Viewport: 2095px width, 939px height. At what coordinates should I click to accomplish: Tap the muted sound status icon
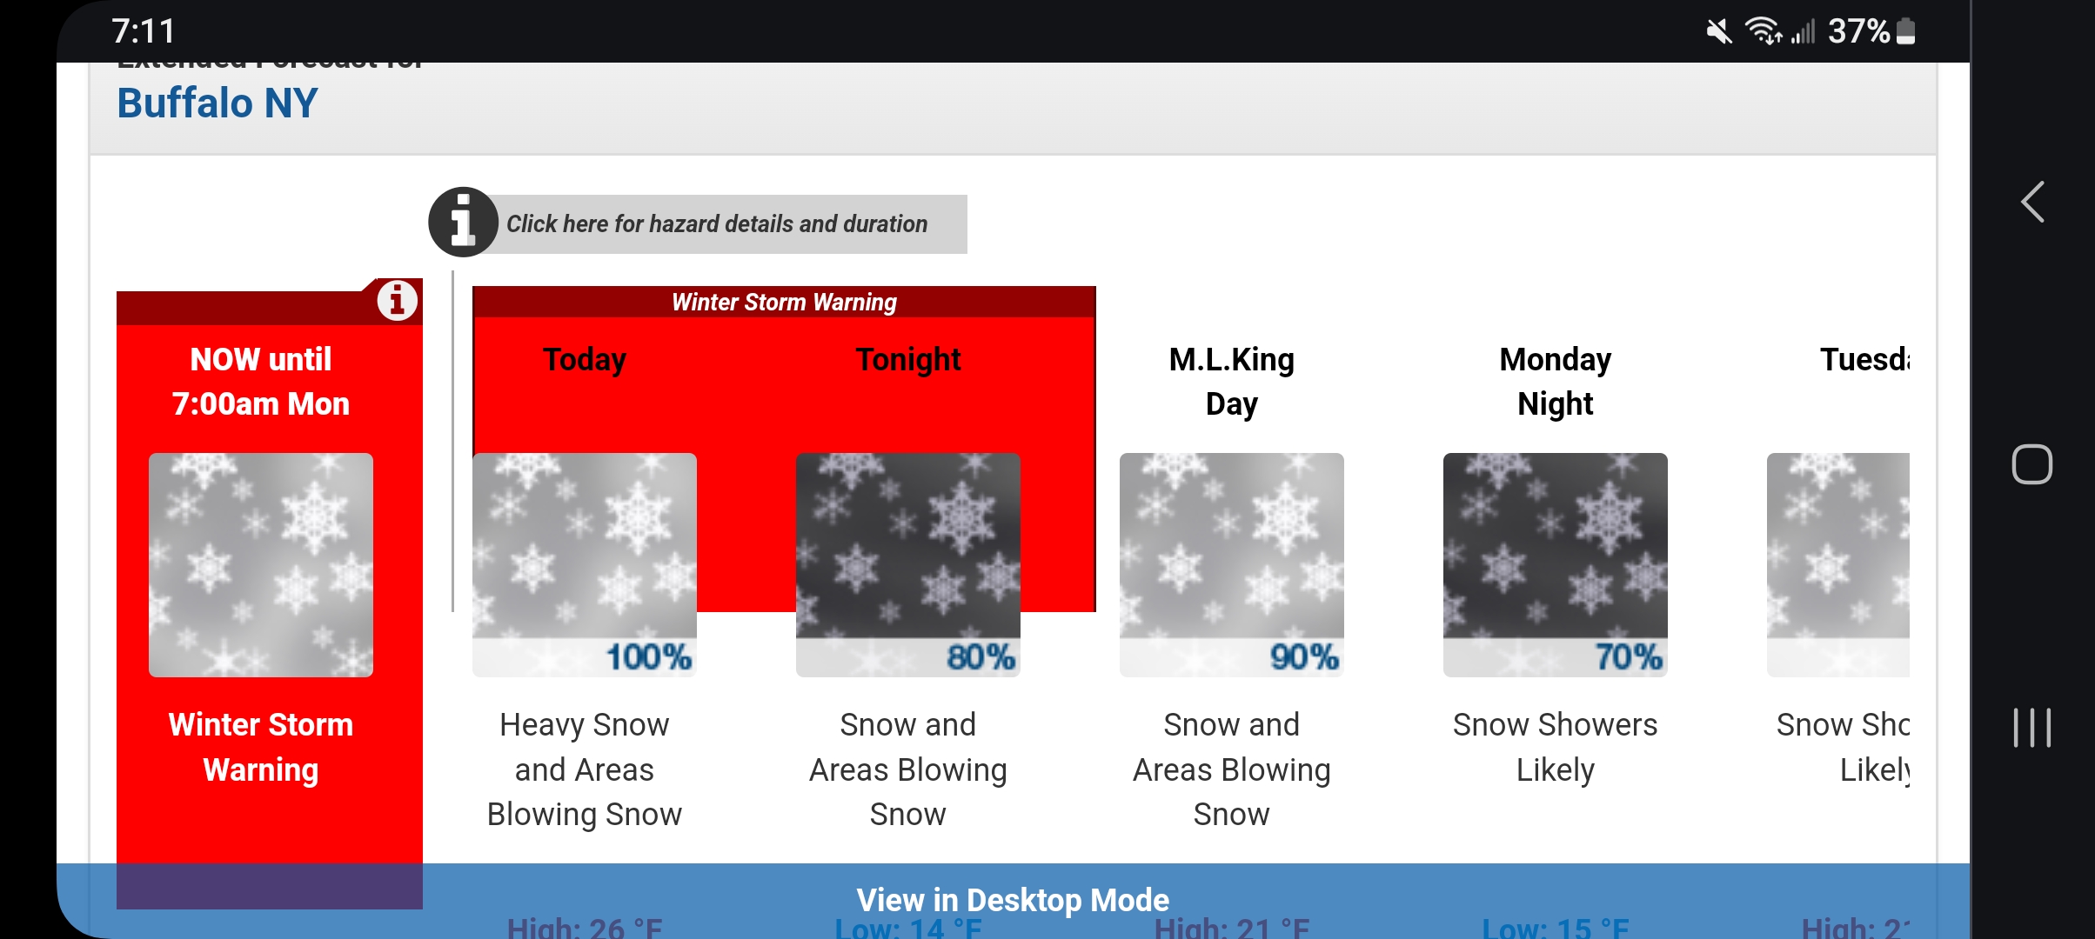(x=1718, y=31)
